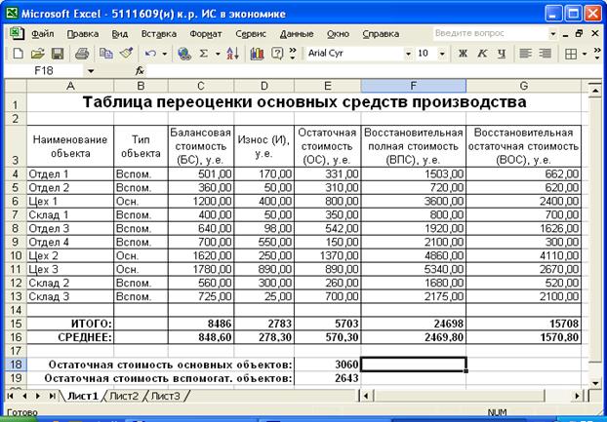Screen dimensions: 607x422
Task: Show more standard toolbar options chevron
Action: coord(293,54)
